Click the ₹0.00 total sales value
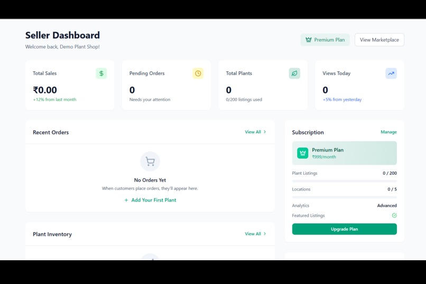Image resolution: width=426 pixels, height=284 pixels. click(45, 90)
